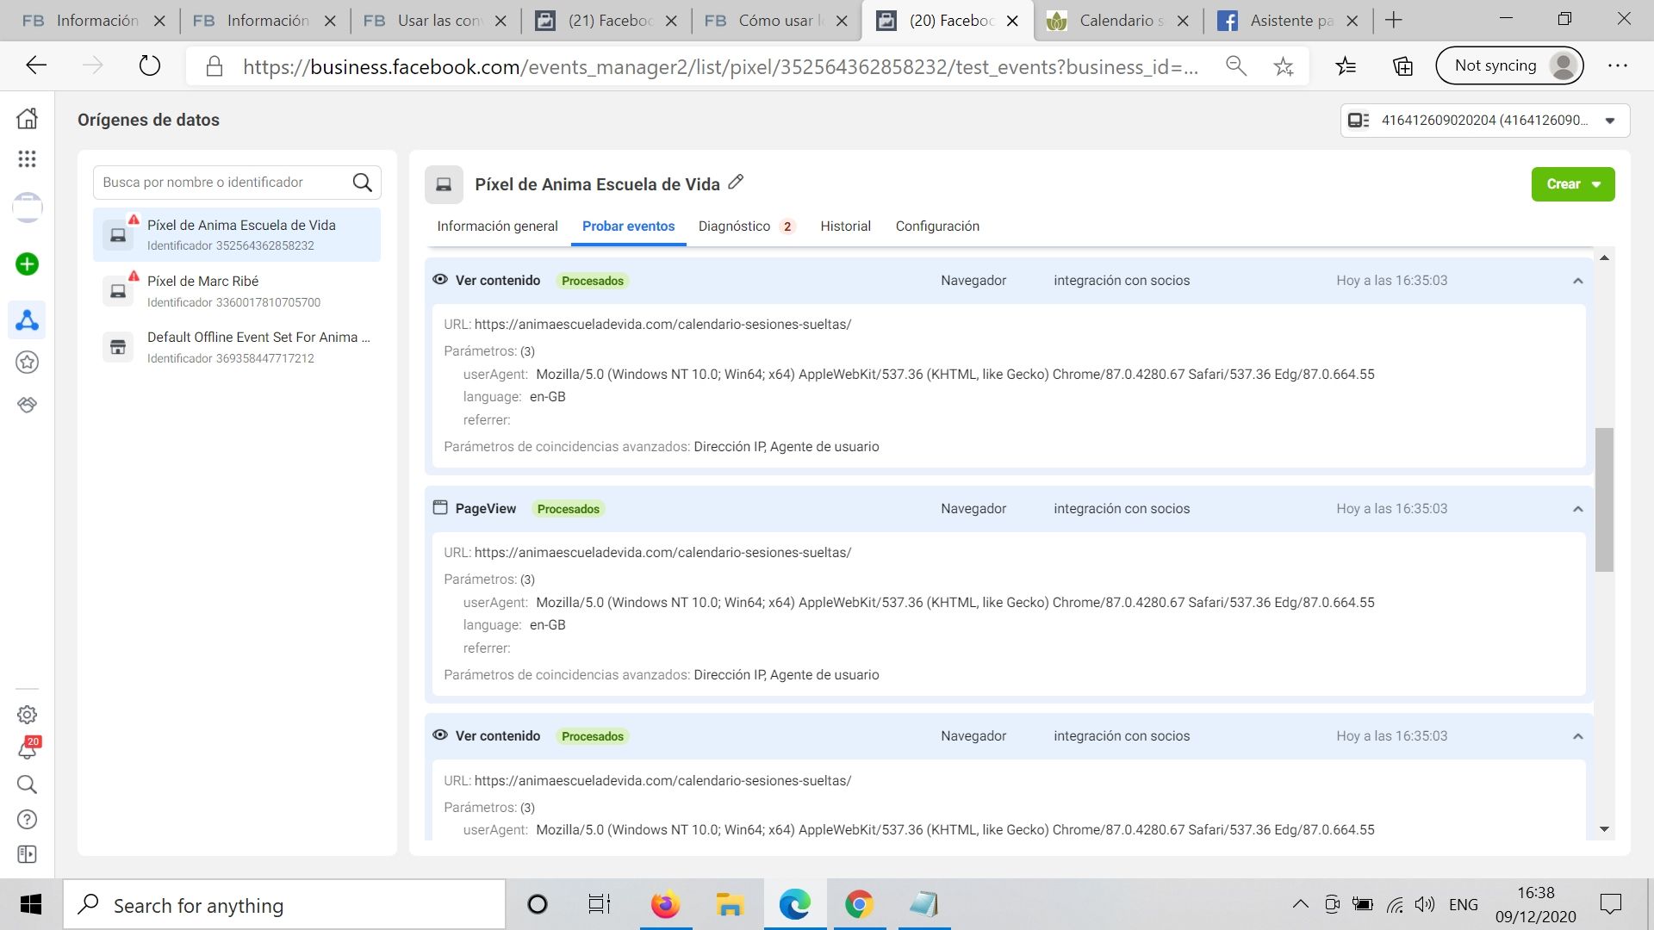1654x930 pixels.
Task: Click the events list scrollbar thumb
Action: click(x=1604, y=499)
